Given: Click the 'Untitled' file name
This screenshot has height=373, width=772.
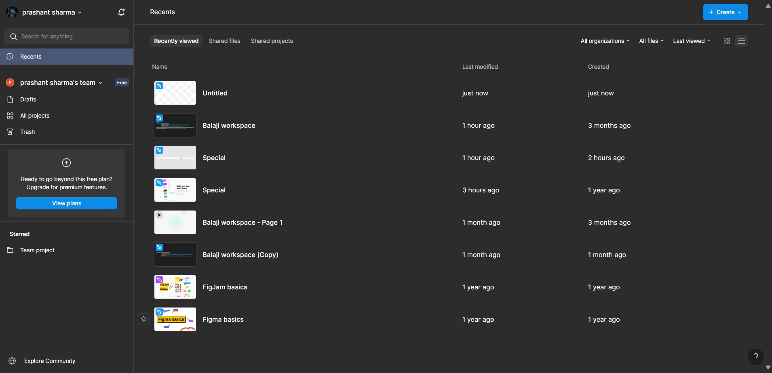Looking at the screenshot, I should [x=215, y=93].
